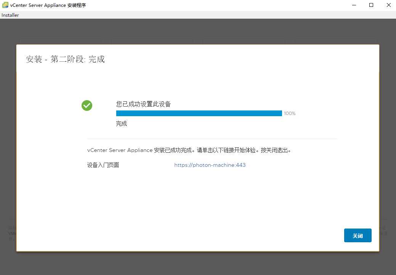Screen dimensions: 396x275
Task: Click the 完成 status label
Action: [x=121, y=123]
